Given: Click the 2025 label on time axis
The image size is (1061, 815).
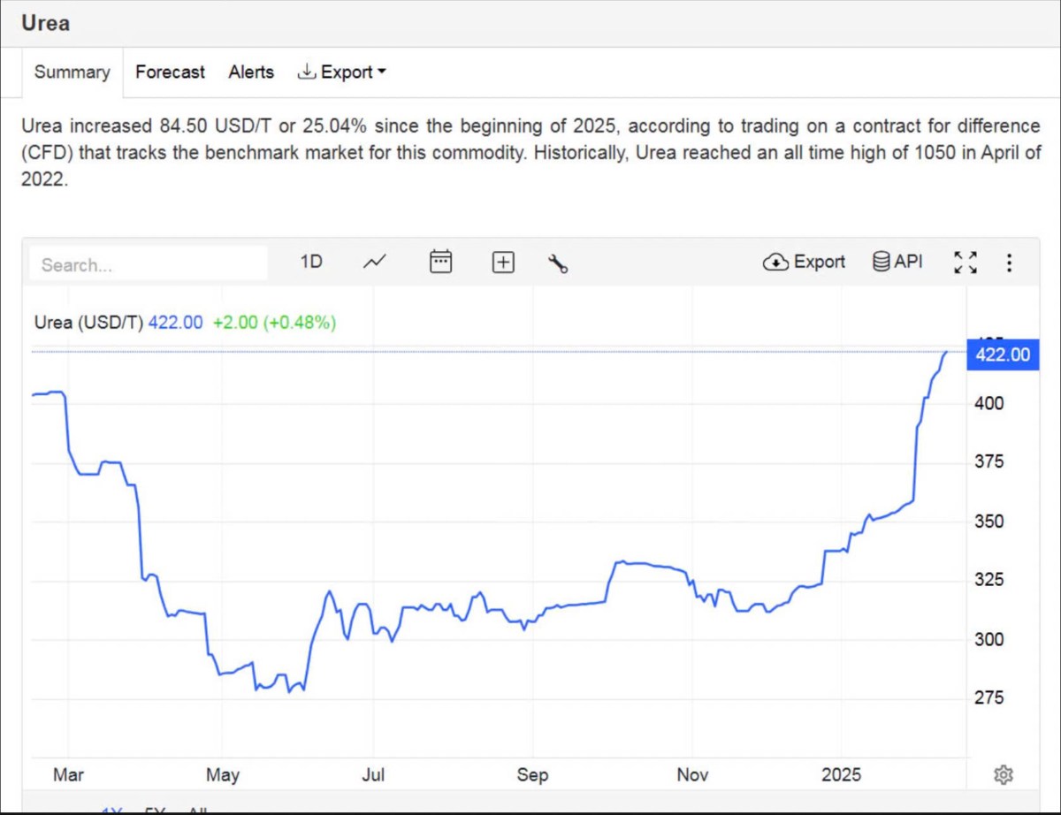Looking at the screenshot, I should pos(841,775).
